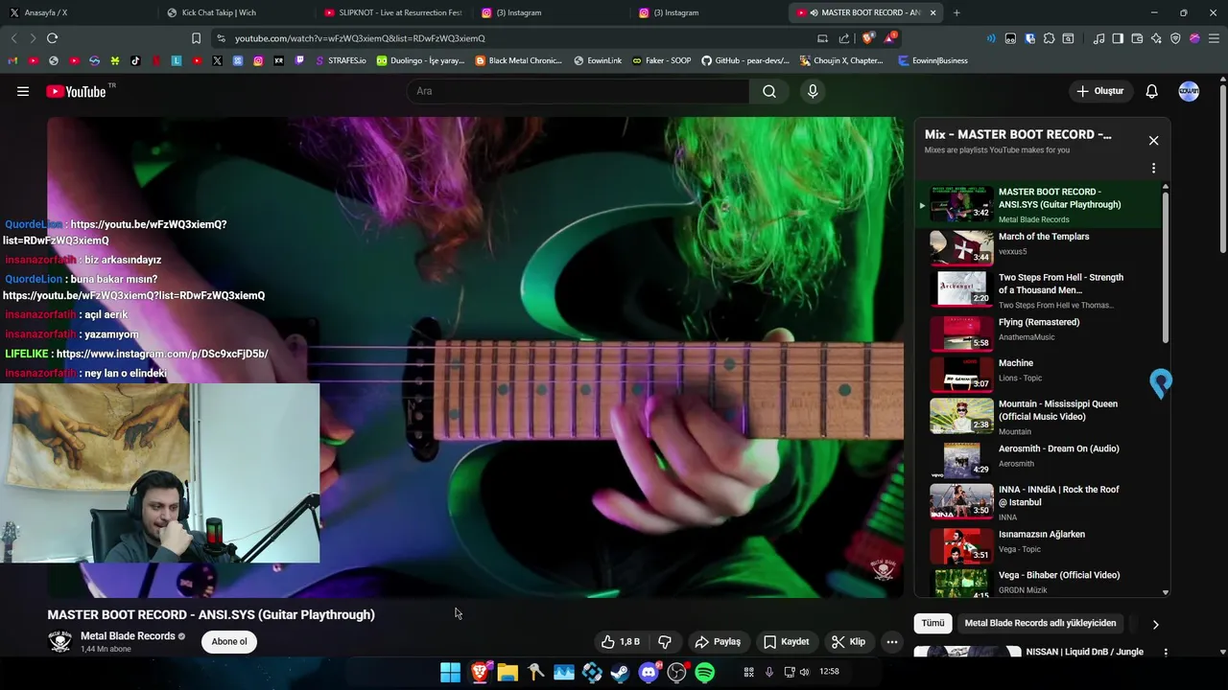Viewport: 1228px width, 690px height.
Task: Create a clip with Klip button
Action: [x=848, y=642]
